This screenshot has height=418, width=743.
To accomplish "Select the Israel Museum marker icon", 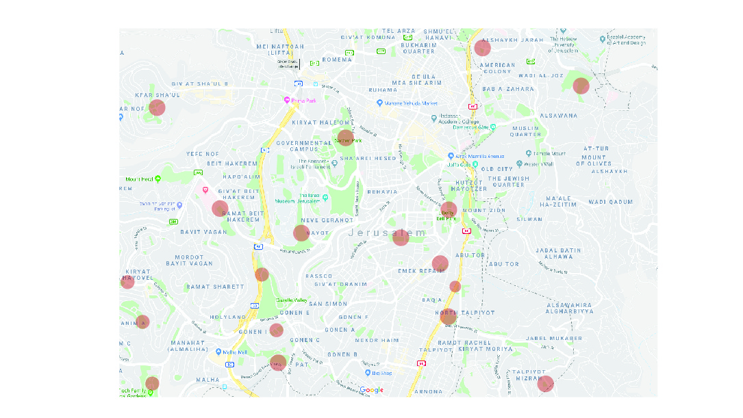I will point(325,198).
